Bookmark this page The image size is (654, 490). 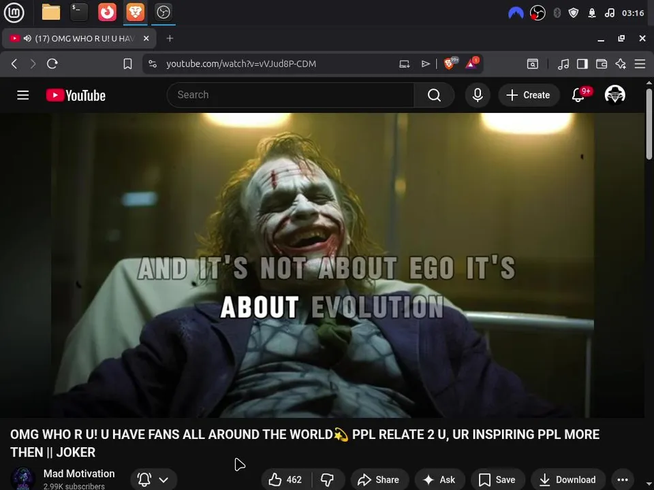click(127, 64)
